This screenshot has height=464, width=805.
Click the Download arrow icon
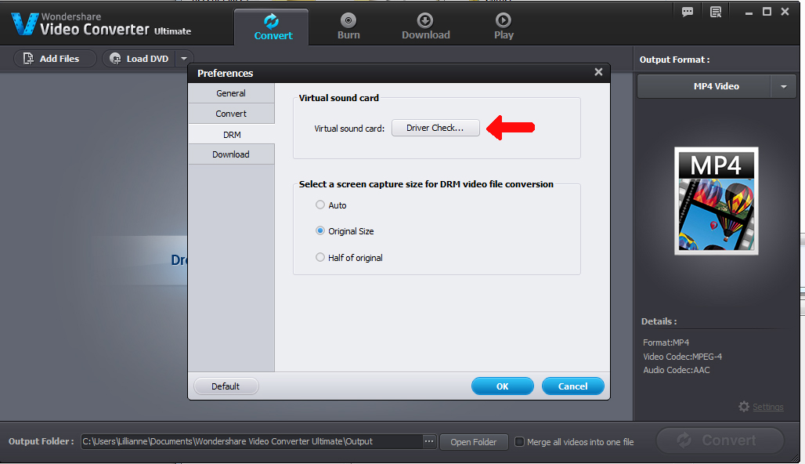[x=425, y=20]
